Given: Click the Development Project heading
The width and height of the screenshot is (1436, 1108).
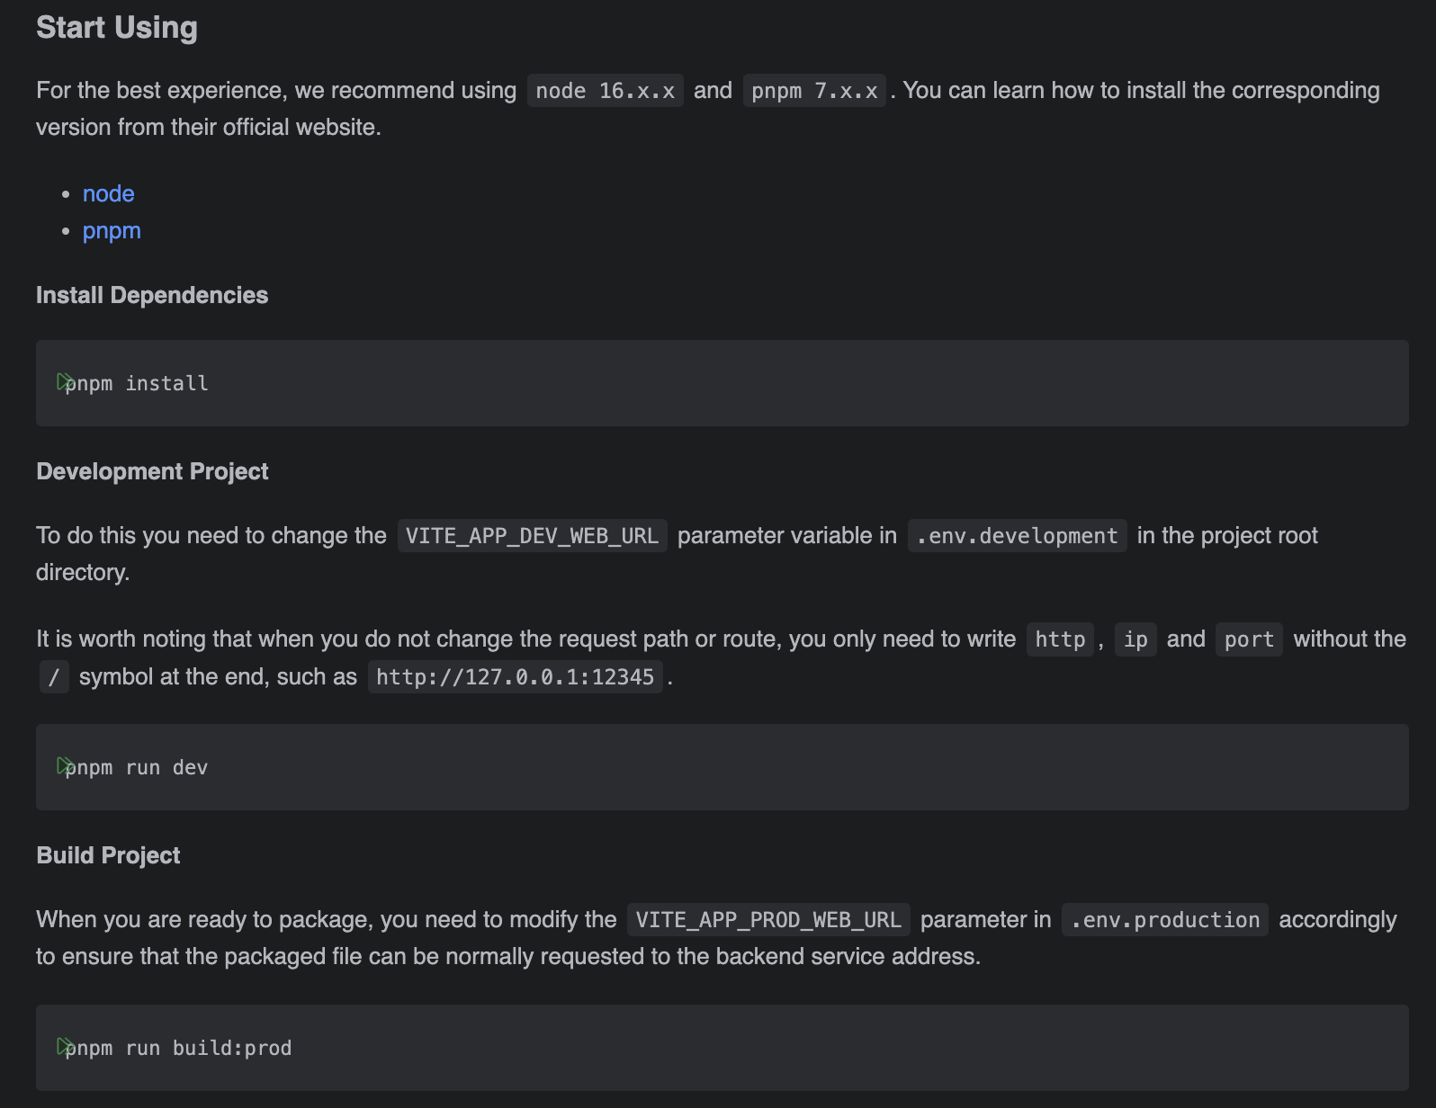Looking at the screenshot, I should (x=152, y=471).
